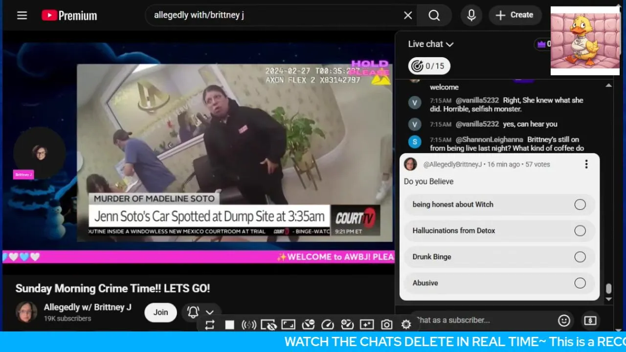626x352 pixels.
Task: Click the search field text allegedly with/brittney j
Action: [199, 15]
